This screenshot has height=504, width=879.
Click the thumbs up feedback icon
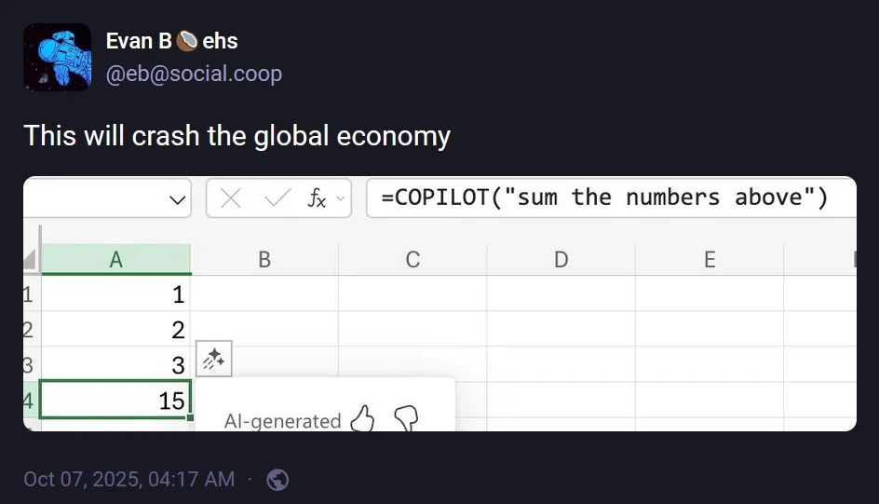[x=362, y=420]
